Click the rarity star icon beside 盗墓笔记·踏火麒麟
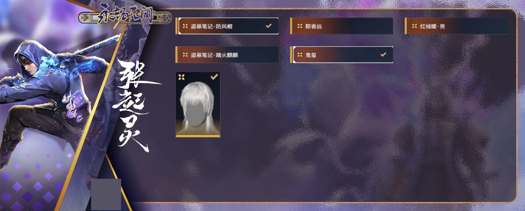 click(x=185, y=55)
